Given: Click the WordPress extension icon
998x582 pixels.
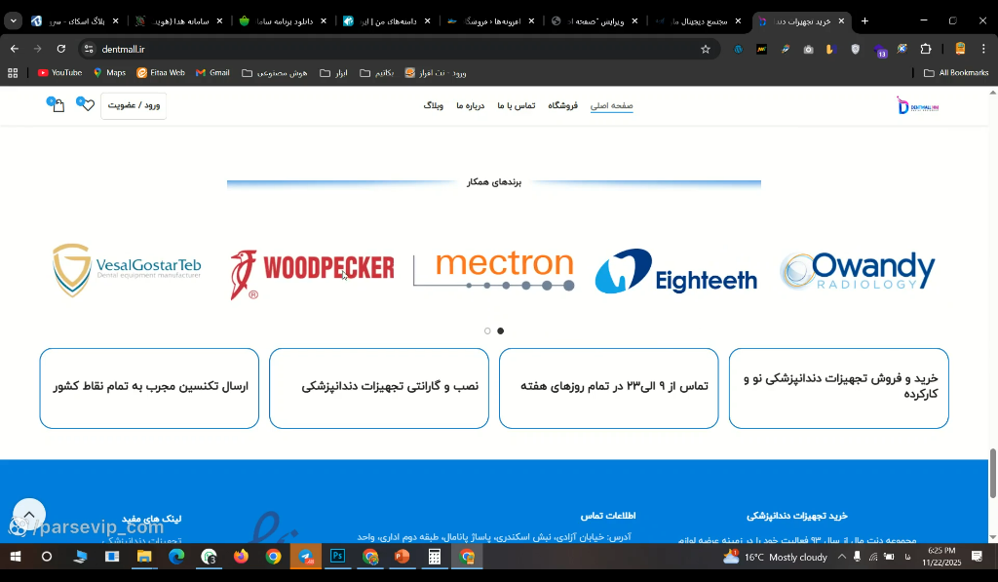Looking at the screenshot, I should tap(739, 49).
